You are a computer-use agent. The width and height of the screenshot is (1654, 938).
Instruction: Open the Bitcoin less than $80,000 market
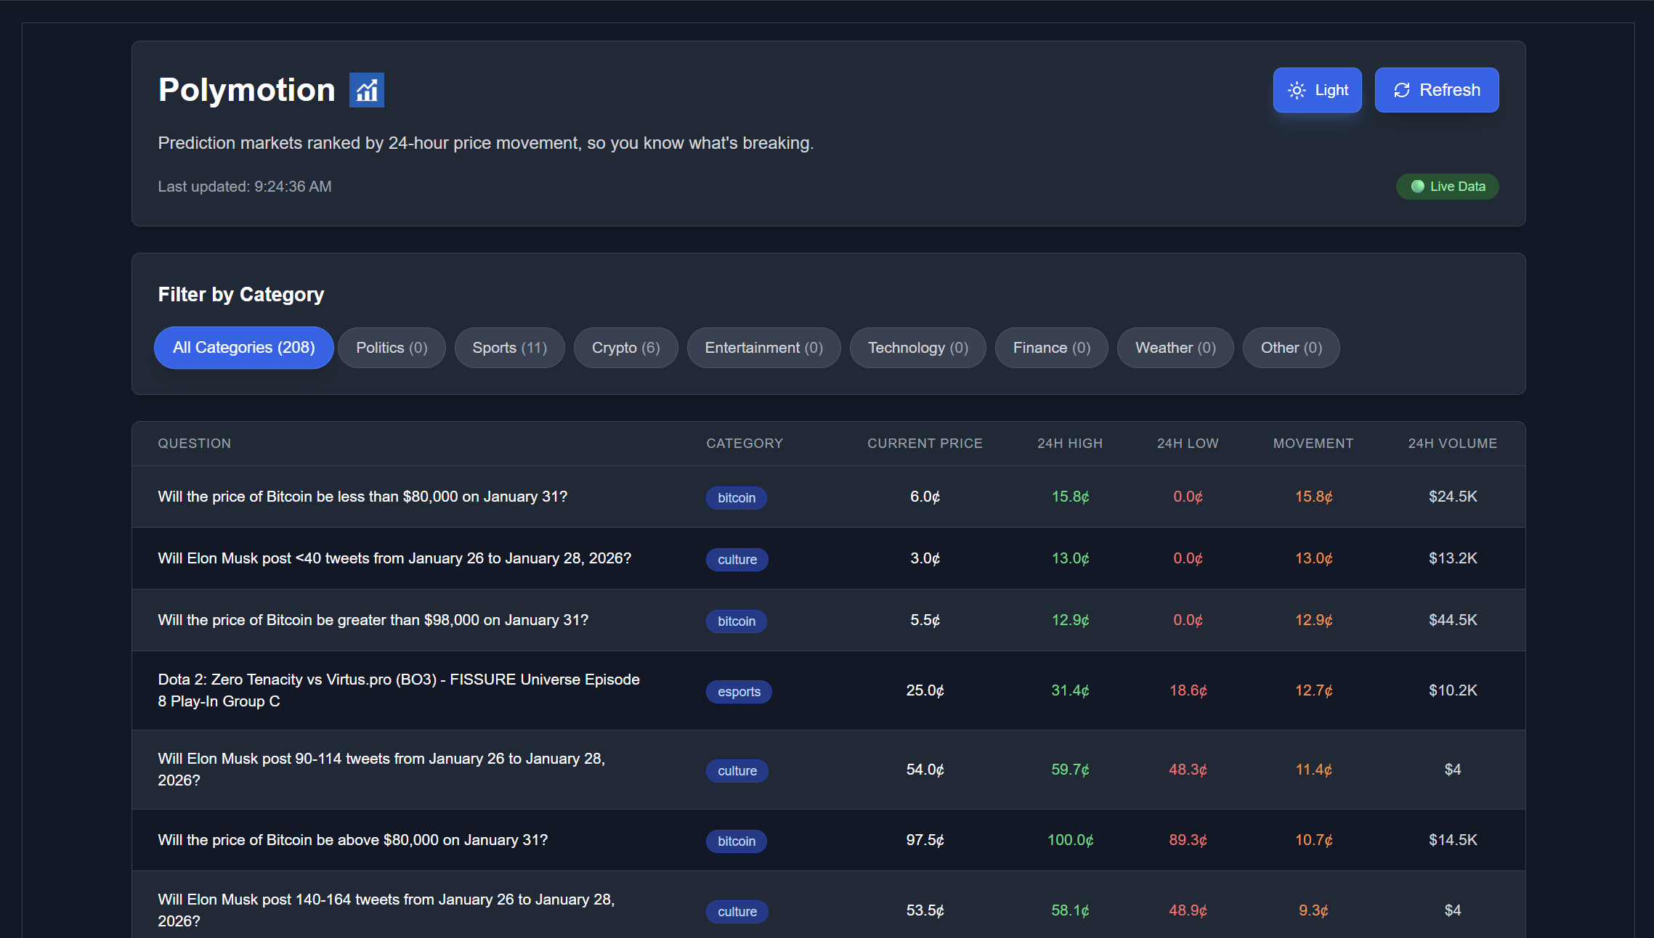362,497
